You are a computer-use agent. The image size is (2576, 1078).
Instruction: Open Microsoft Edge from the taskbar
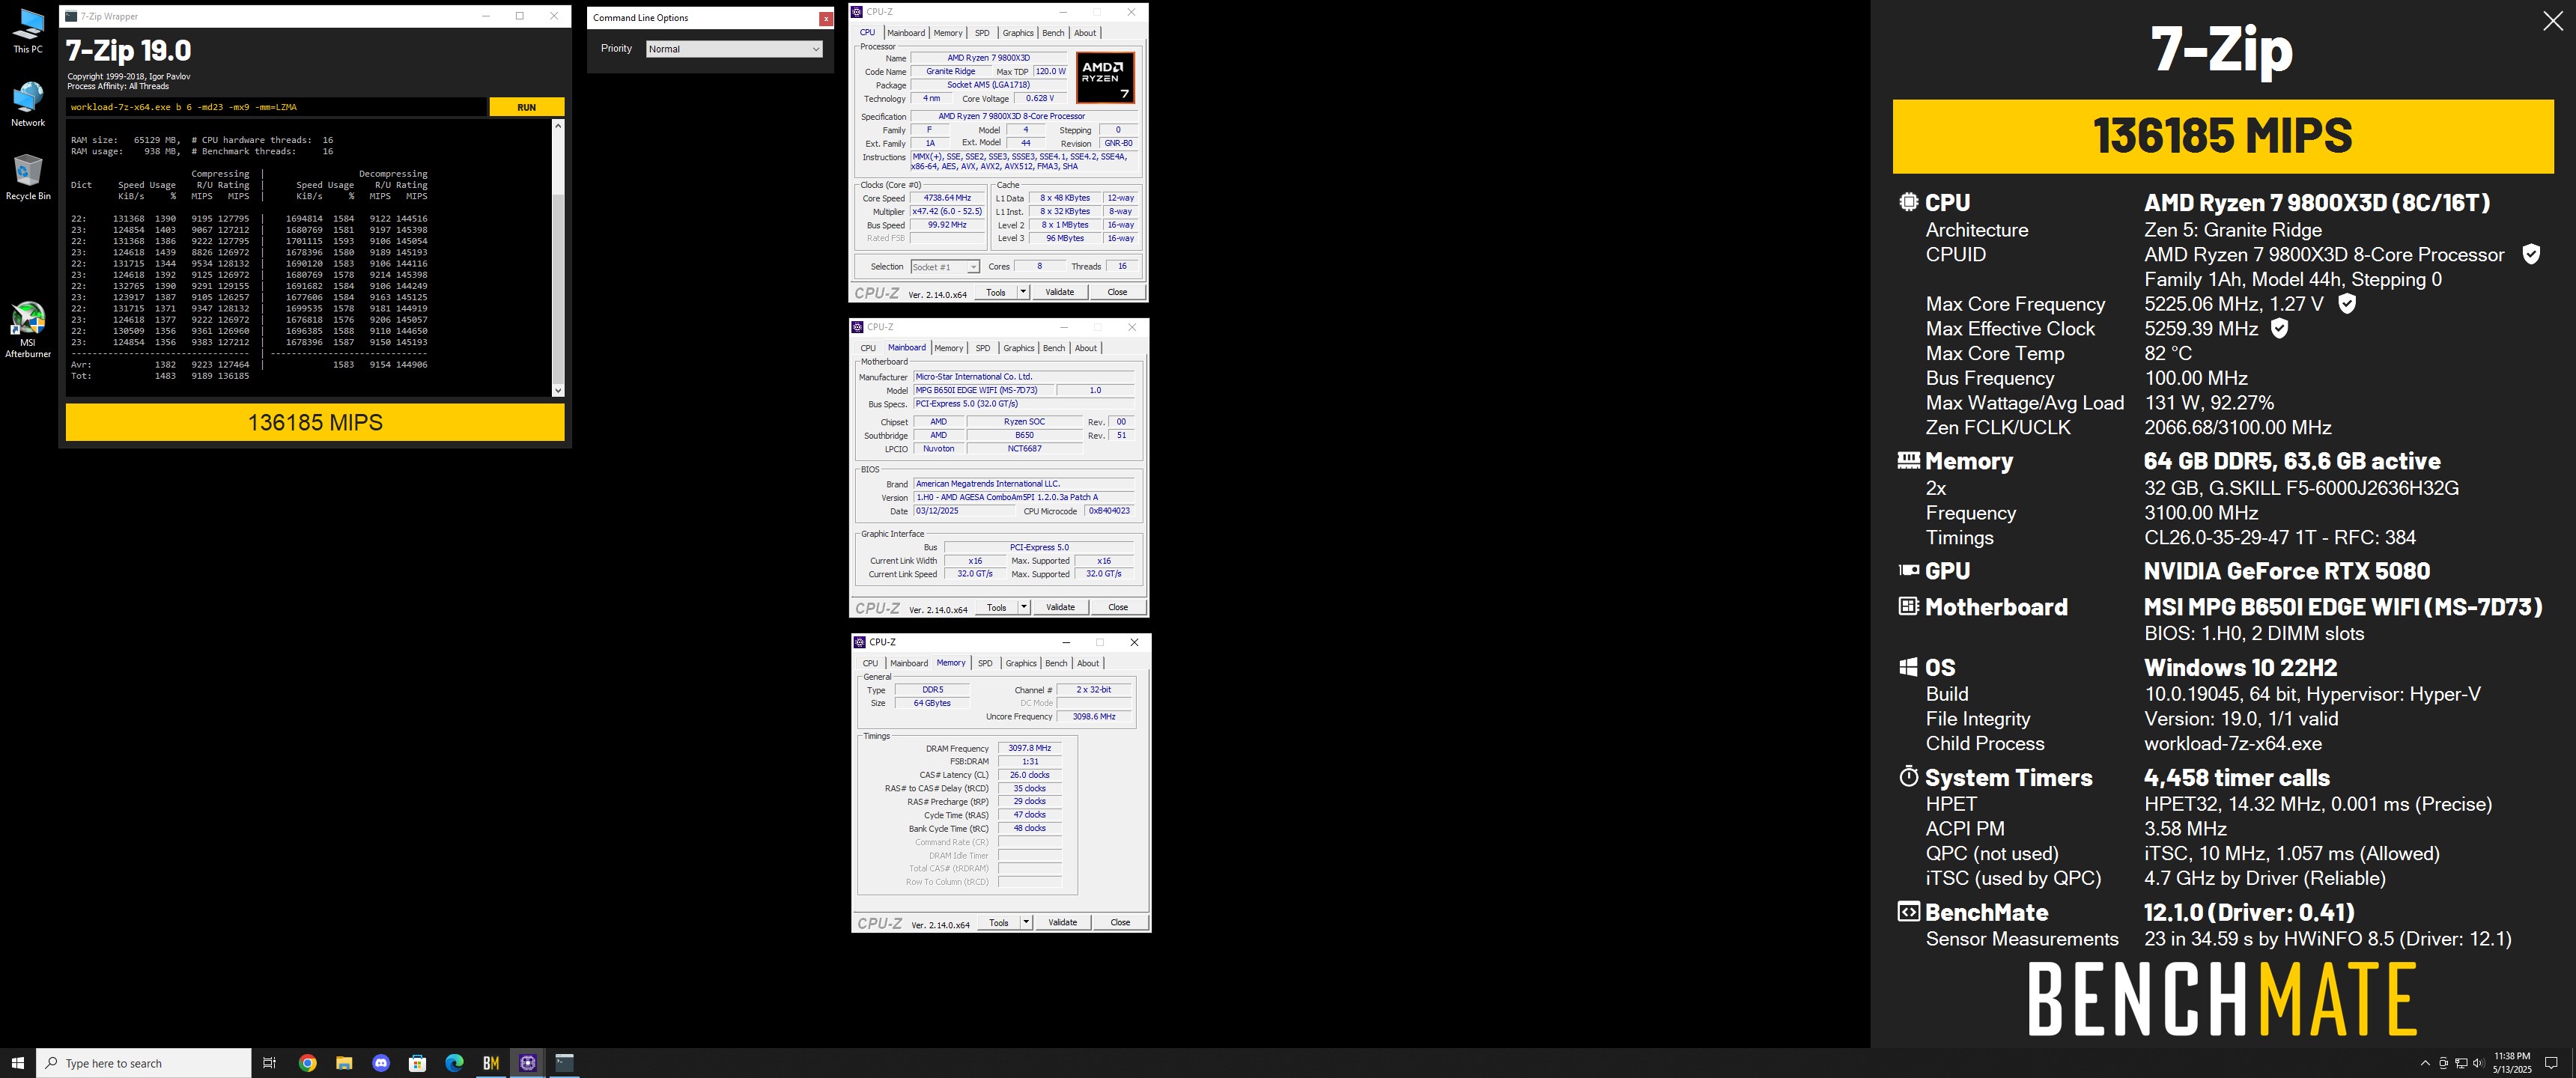454,1063
